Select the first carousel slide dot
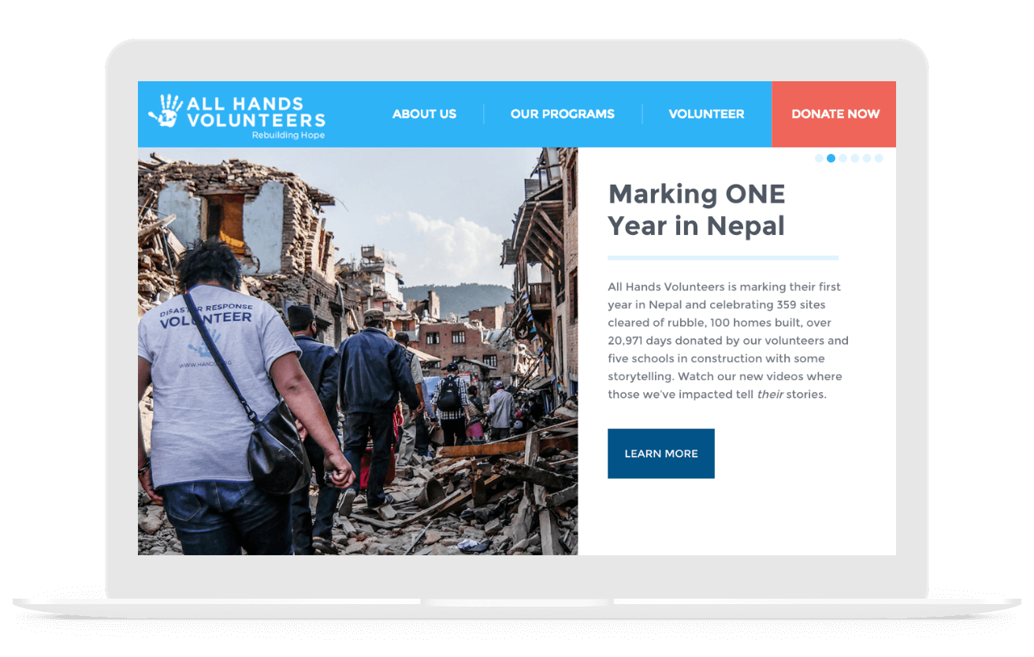The image size is (1034, 657). 819,159
